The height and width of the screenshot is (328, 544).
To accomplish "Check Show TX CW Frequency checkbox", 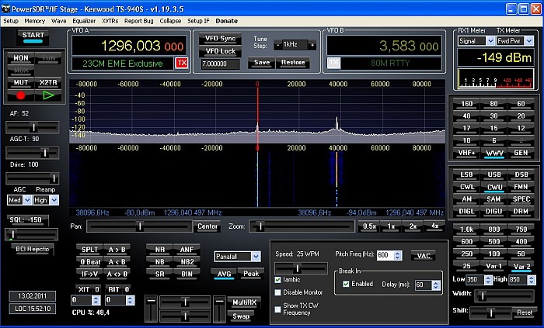I will [277, 309].
